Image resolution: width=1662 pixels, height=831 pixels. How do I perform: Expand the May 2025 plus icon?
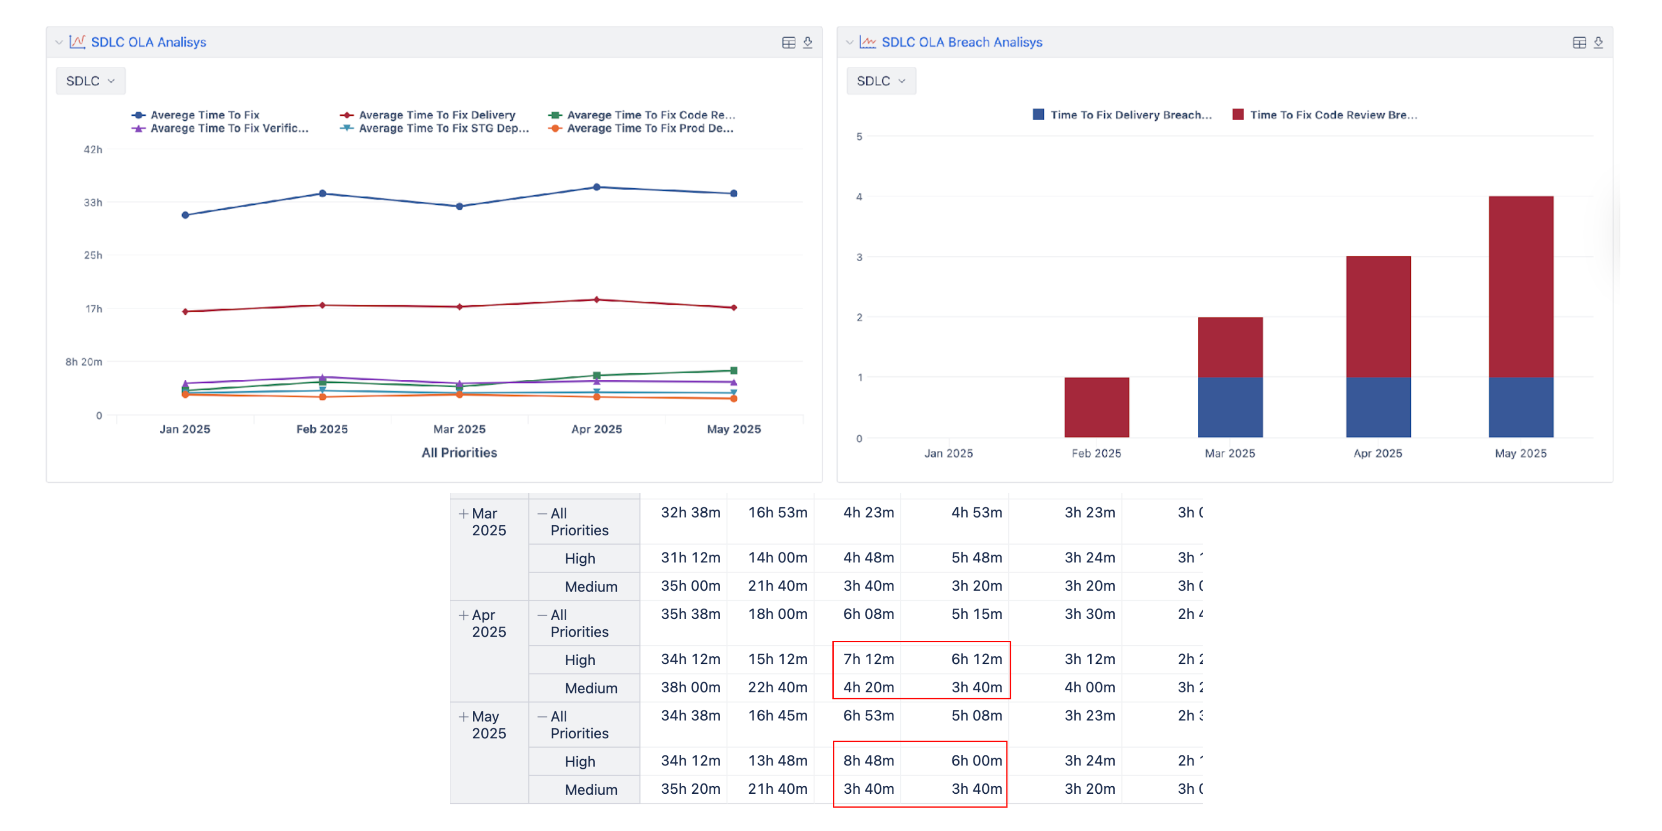tap(463, 717)
